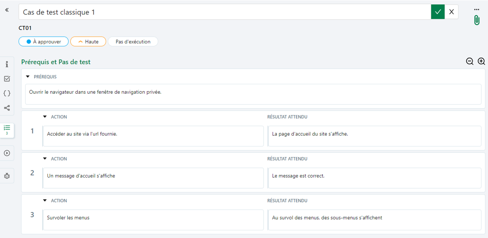The width and height of the screenshot is (488, 238).
Task: Collapse step 1 ACTION arrow
Action: (x=45, y=117)
